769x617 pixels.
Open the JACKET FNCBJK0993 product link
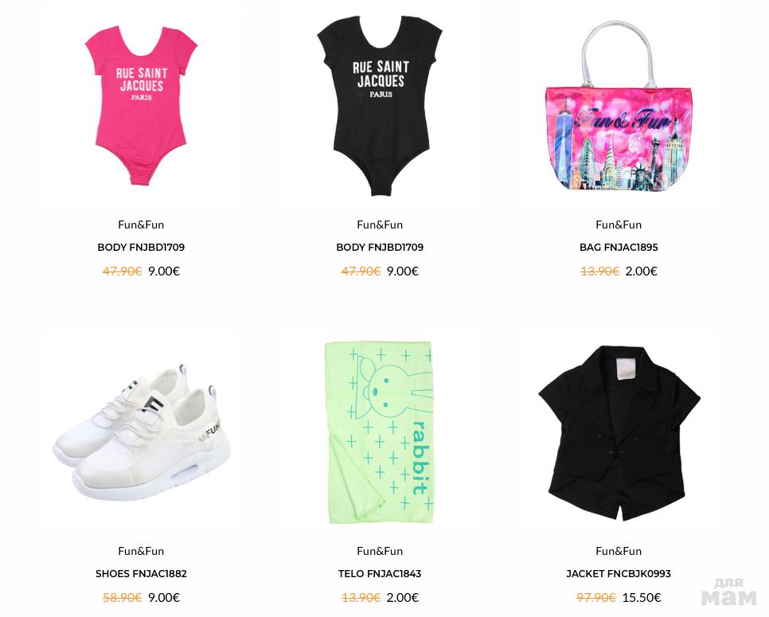tap(619, 573)
